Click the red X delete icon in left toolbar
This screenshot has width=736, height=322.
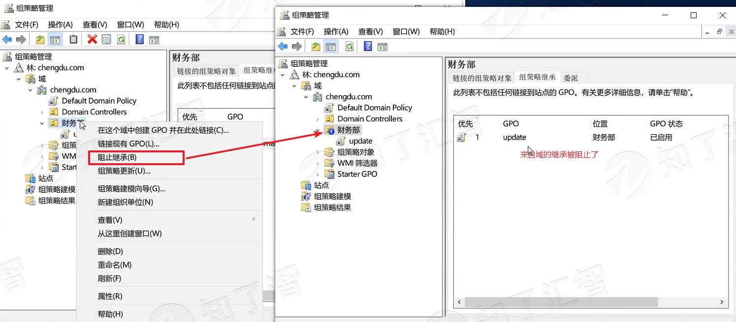click(x=92, y=39)
